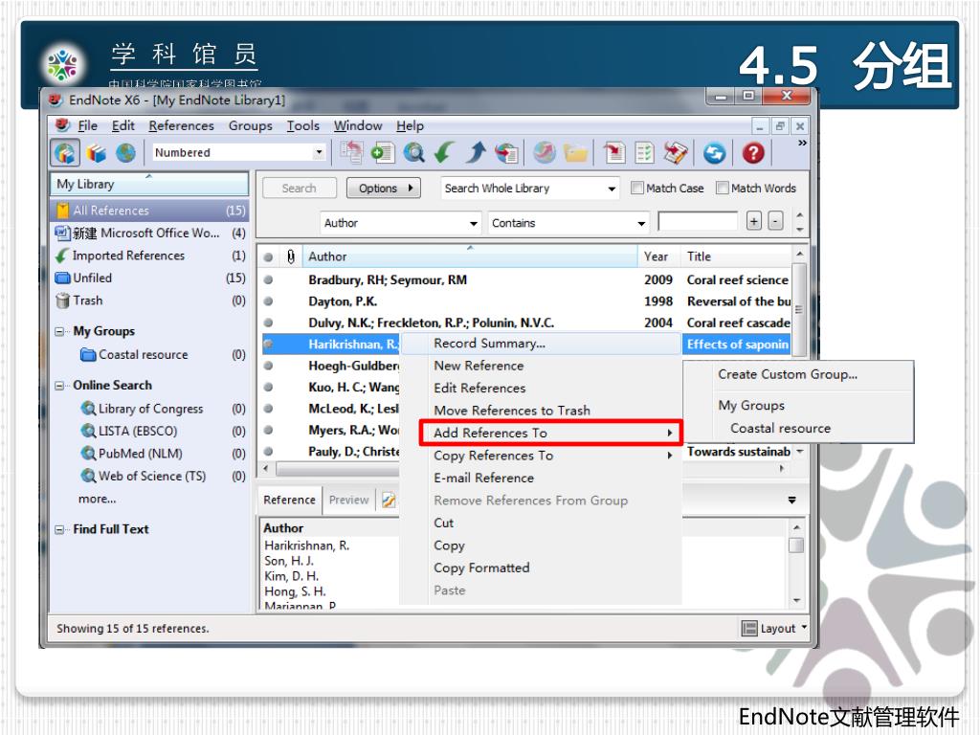Click Library of Congress search icon
The width and height of the screenshot is (980, 735).
pos(88,408)
